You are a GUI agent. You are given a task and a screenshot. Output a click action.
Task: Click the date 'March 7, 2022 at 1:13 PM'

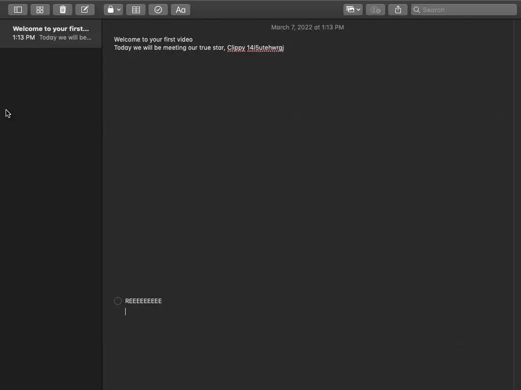(307, 27)
